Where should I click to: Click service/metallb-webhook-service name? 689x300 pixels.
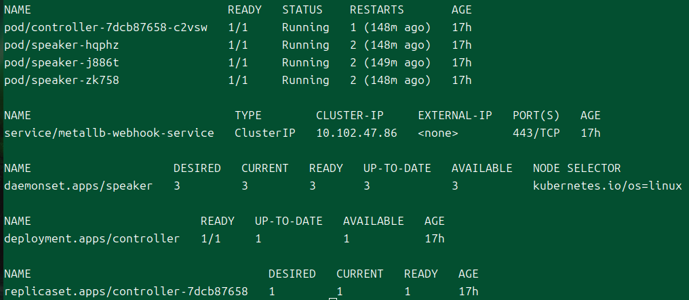(109, 133)
